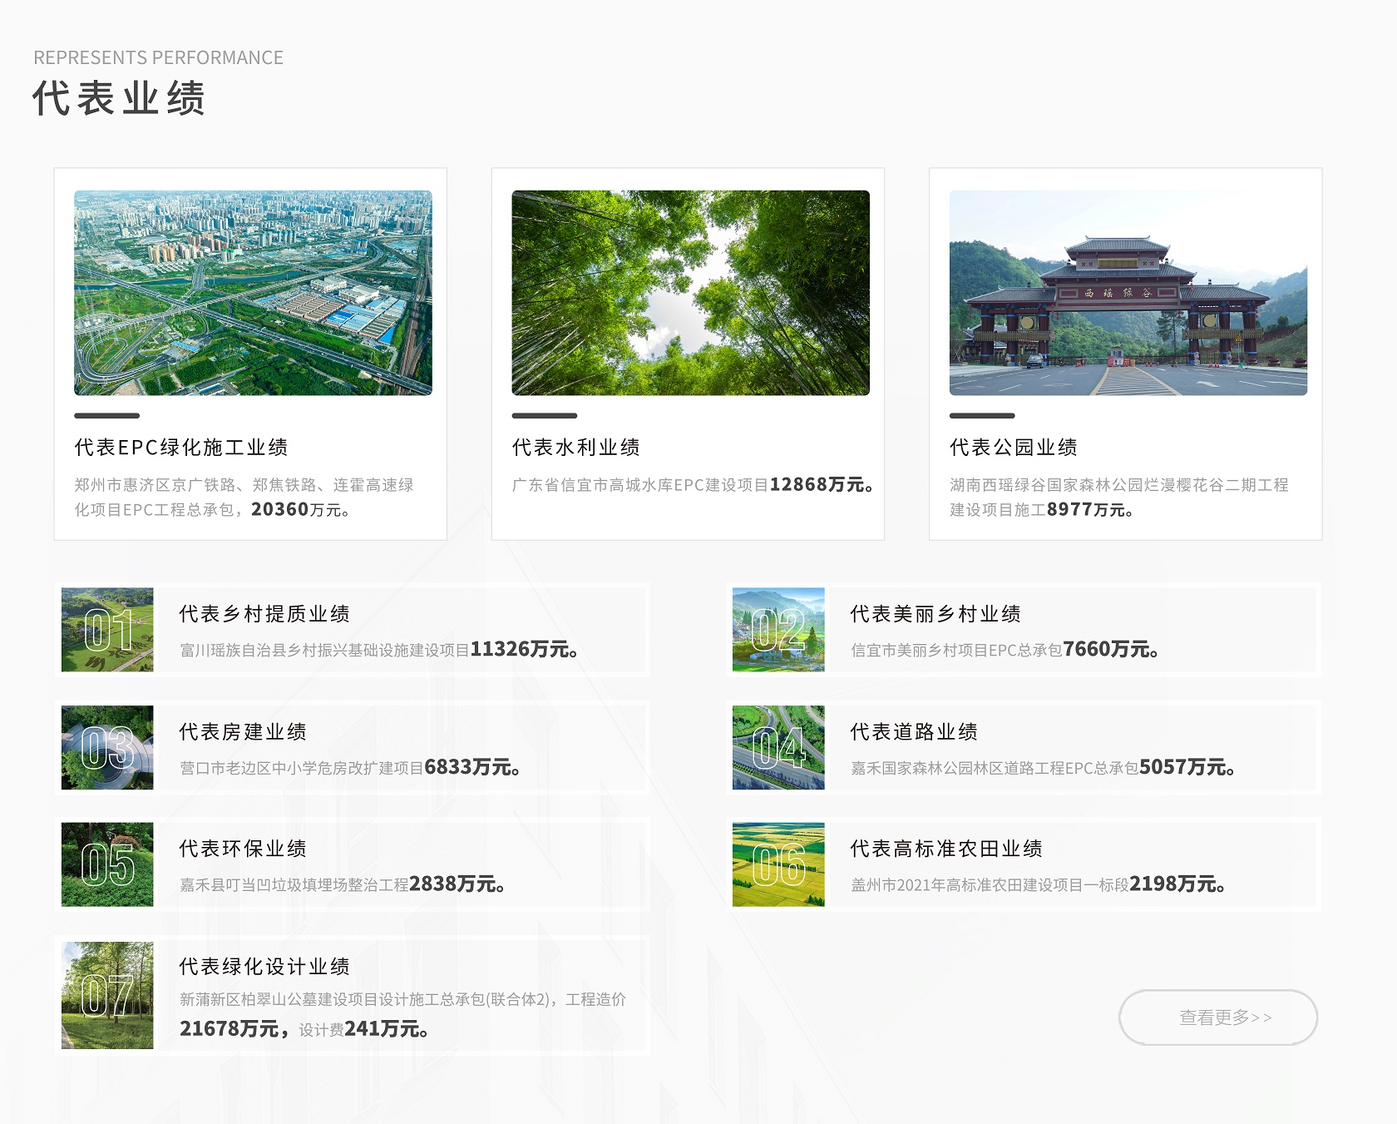Open the 代表EPC绿化施工业绩 title

tap(181, 448)
